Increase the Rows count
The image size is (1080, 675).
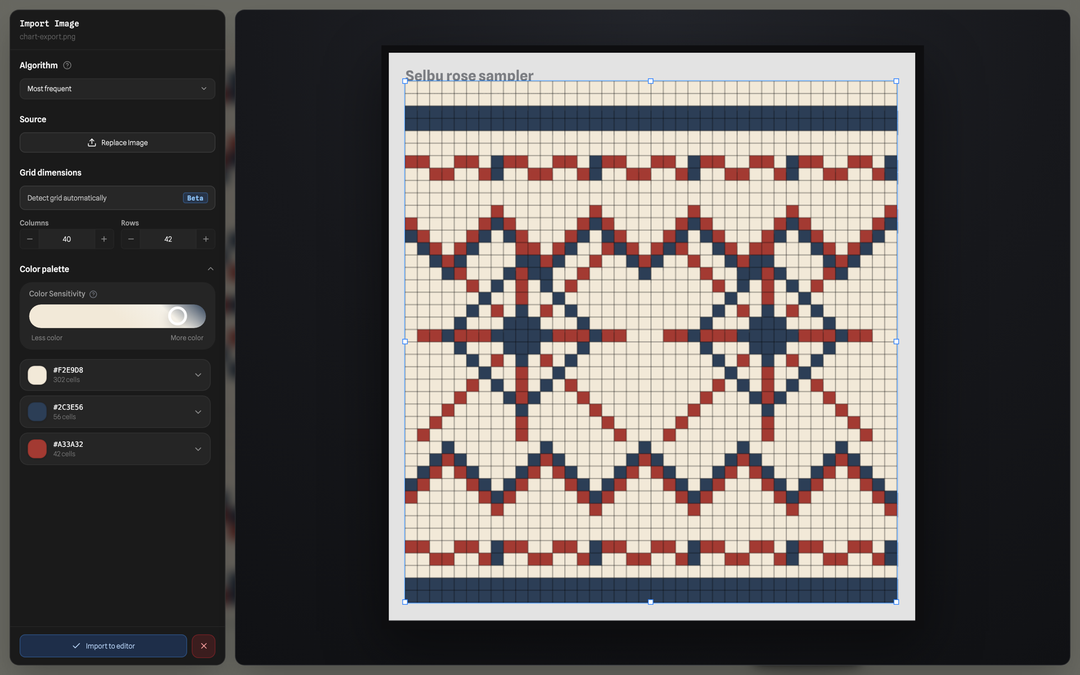pyautogui.click(x=206, y=239)
